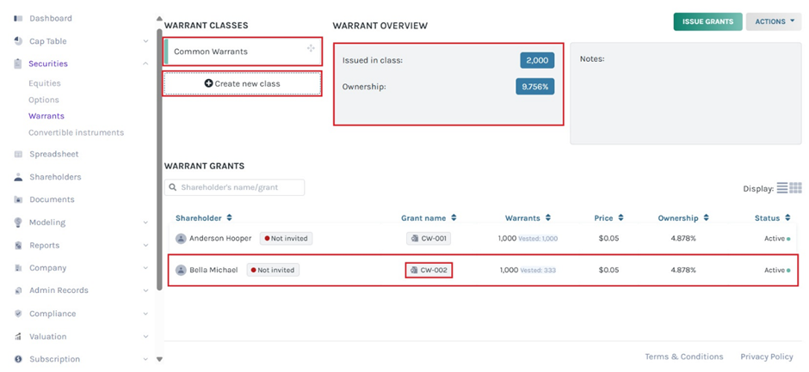Switch to list display view icon
The width and height of the screenshot is (809, 372).
coord(782,188)
